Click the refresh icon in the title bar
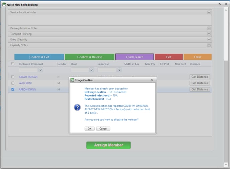Screen dimensions: 230x169 pyautogui.click(x=219, y=4)
